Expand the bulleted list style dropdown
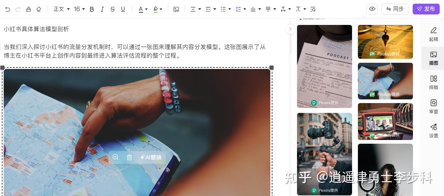 pos(229,9)
